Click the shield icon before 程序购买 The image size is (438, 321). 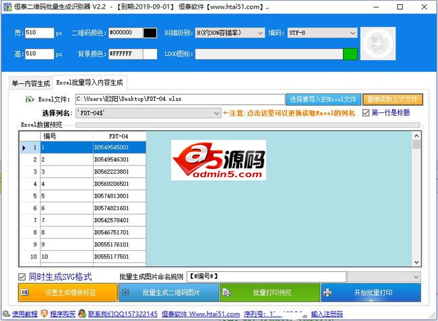(44, 314)
